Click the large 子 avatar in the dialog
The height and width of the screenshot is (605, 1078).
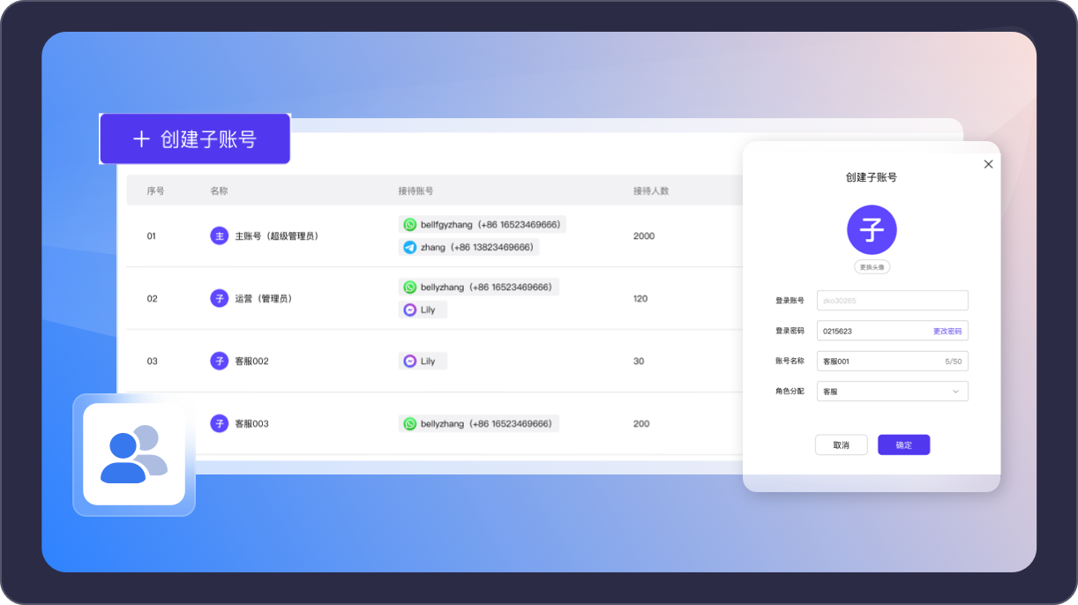point(872,230)
